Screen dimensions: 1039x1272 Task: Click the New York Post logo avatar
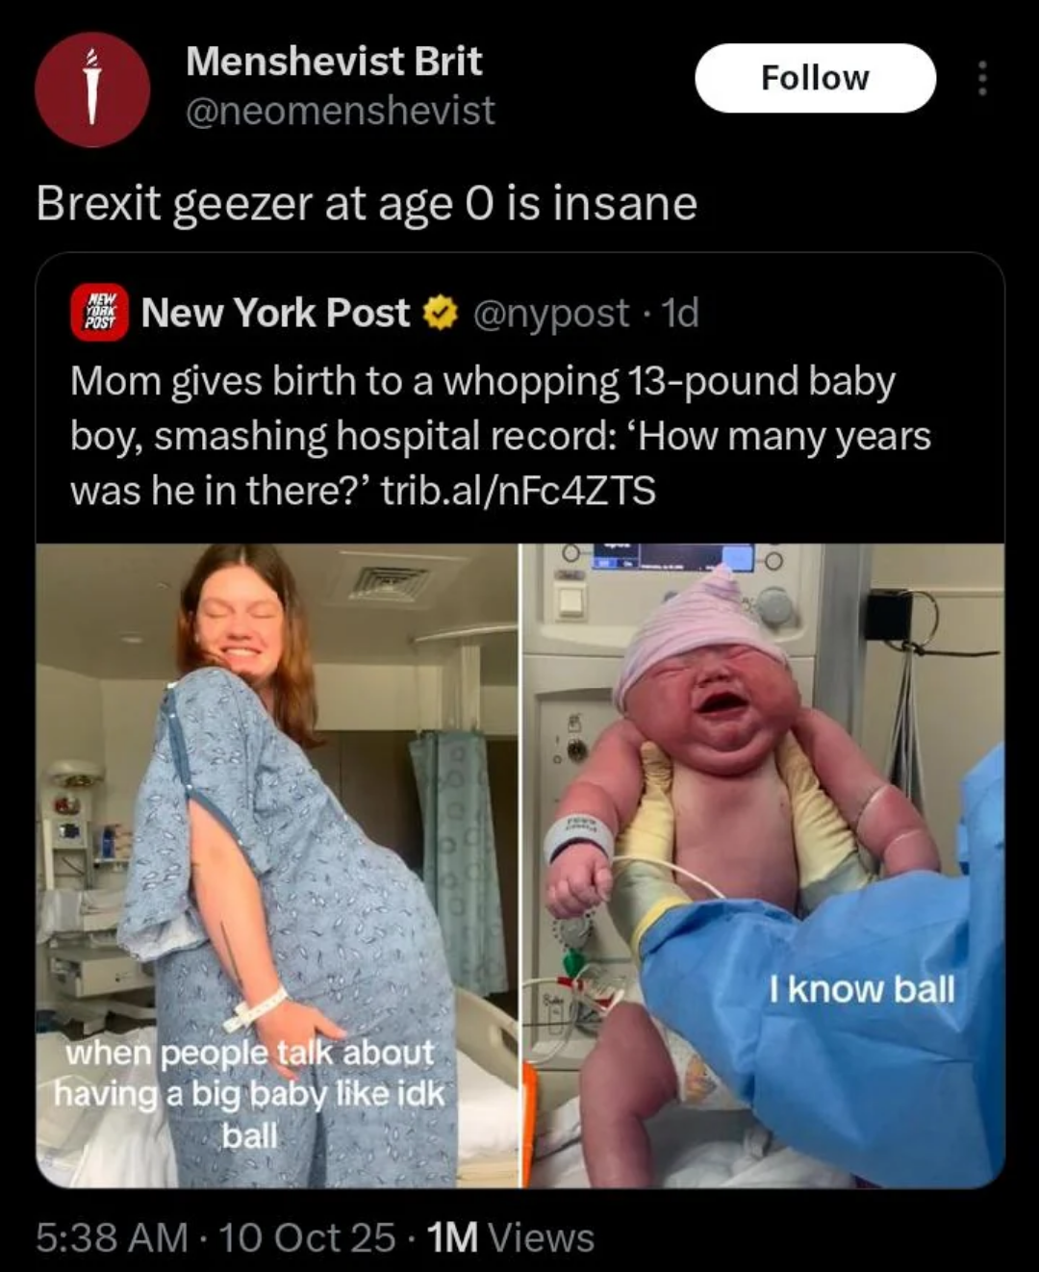click(99, 314)
